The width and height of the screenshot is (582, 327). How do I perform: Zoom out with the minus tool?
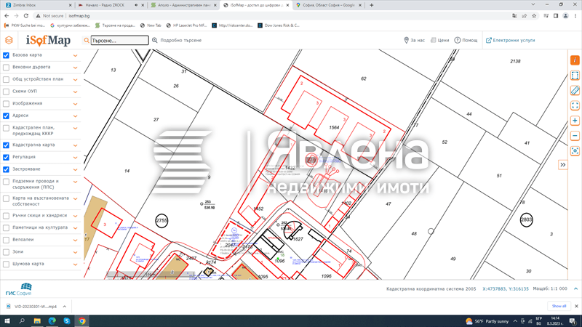(x=575, y=136)
